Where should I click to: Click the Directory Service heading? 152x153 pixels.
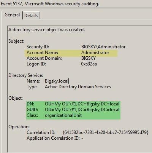[25, 75]
